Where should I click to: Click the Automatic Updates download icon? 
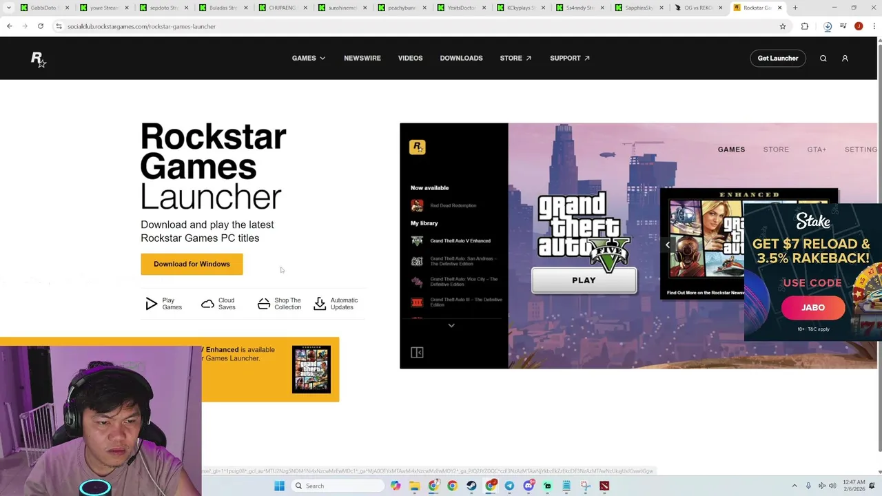(320, 304)
